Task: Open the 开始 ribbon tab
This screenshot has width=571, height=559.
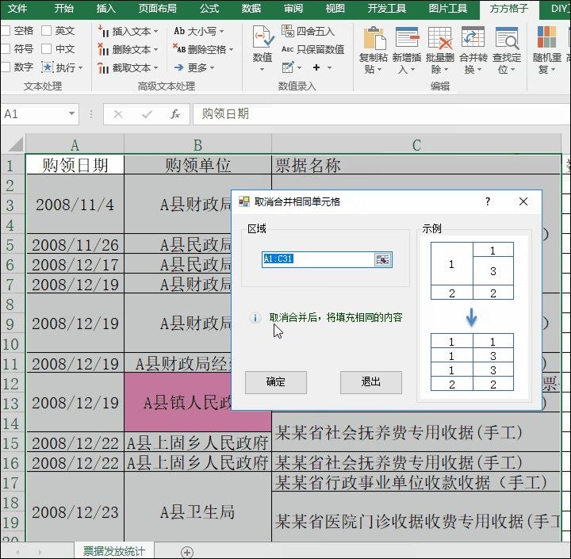Action: tap(63, 8)
